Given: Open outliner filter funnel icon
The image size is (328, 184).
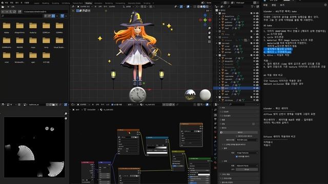Looking at the screenshot, I should [x=252, y=7].
